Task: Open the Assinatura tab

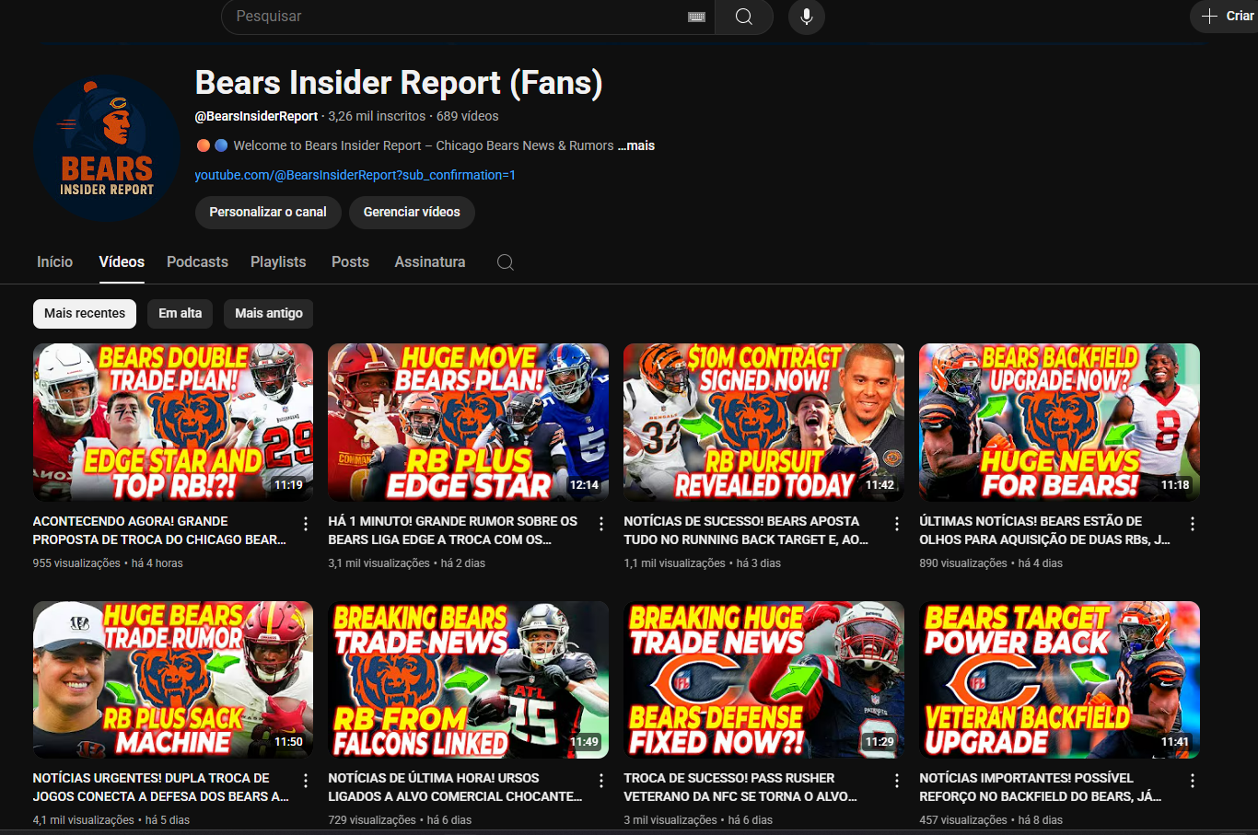Action: tap(430, 262)
